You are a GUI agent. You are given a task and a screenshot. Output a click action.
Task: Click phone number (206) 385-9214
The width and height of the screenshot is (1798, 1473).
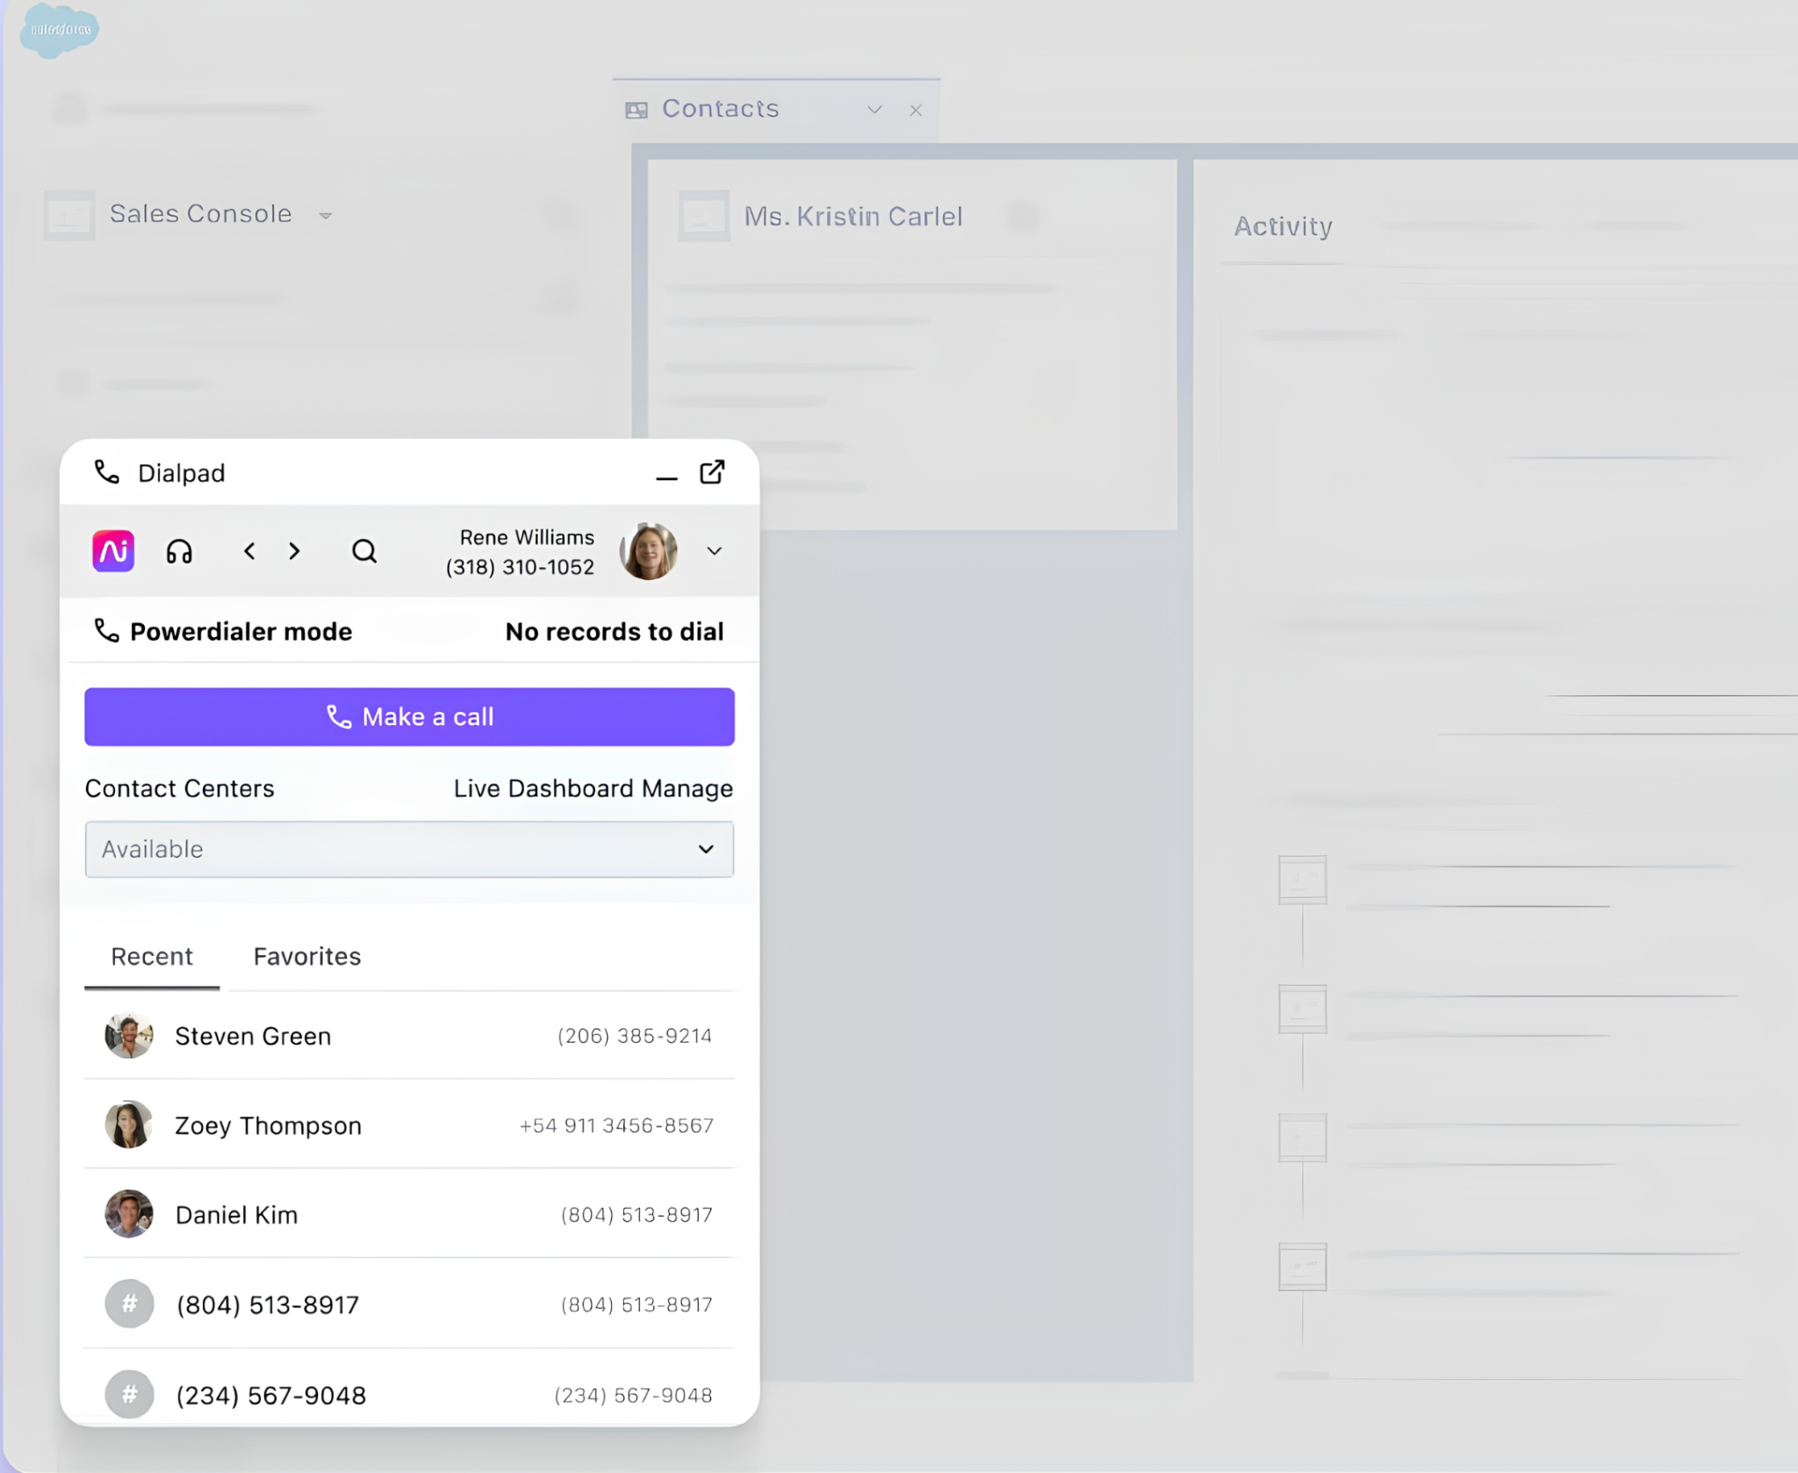click(x=635, y=1036)
